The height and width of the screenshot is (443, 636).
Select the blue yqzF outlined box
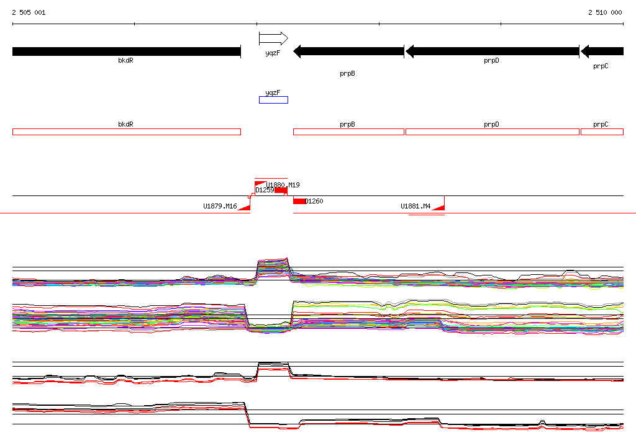tap(273, 100)
